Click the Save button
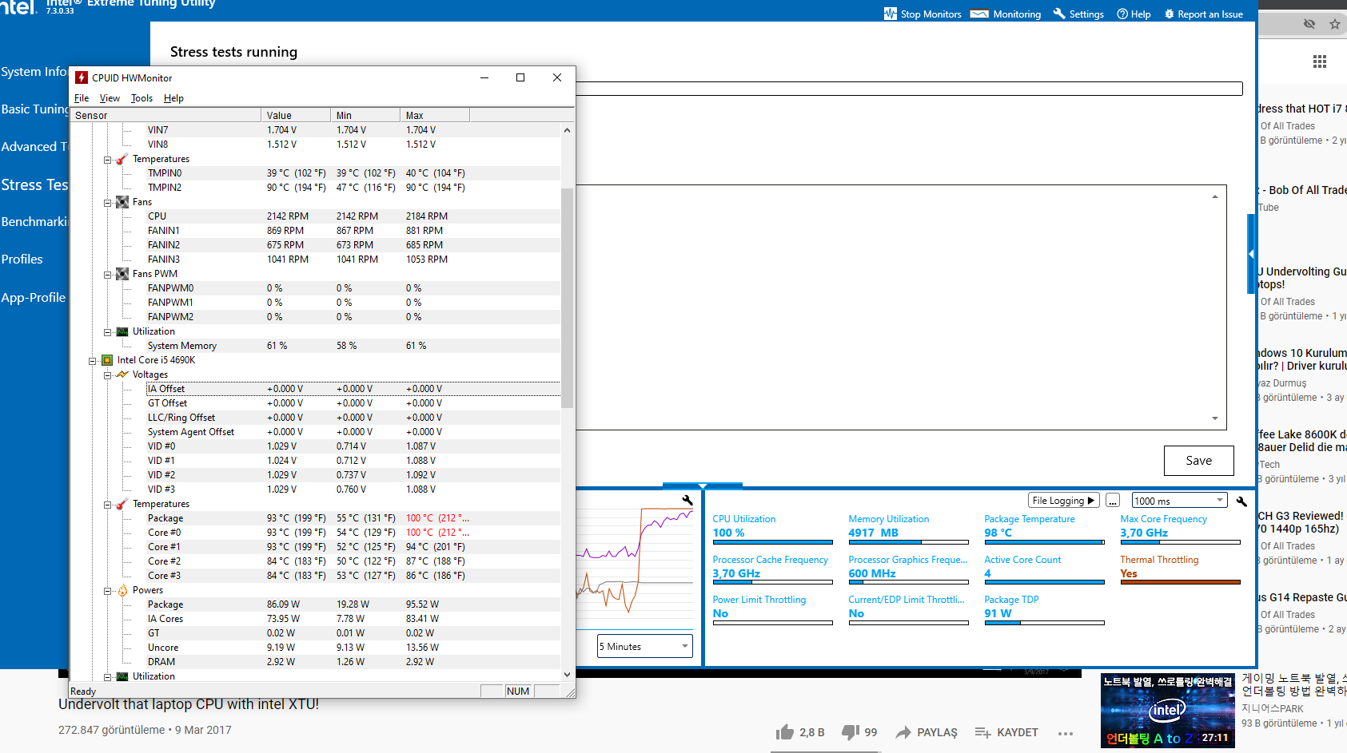The width and height of the screenshot is (1347, 753). coord(1198,461)
